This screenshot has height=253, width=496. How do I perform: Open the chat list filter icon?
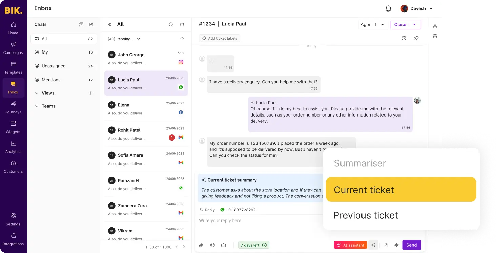click(182, 24)
